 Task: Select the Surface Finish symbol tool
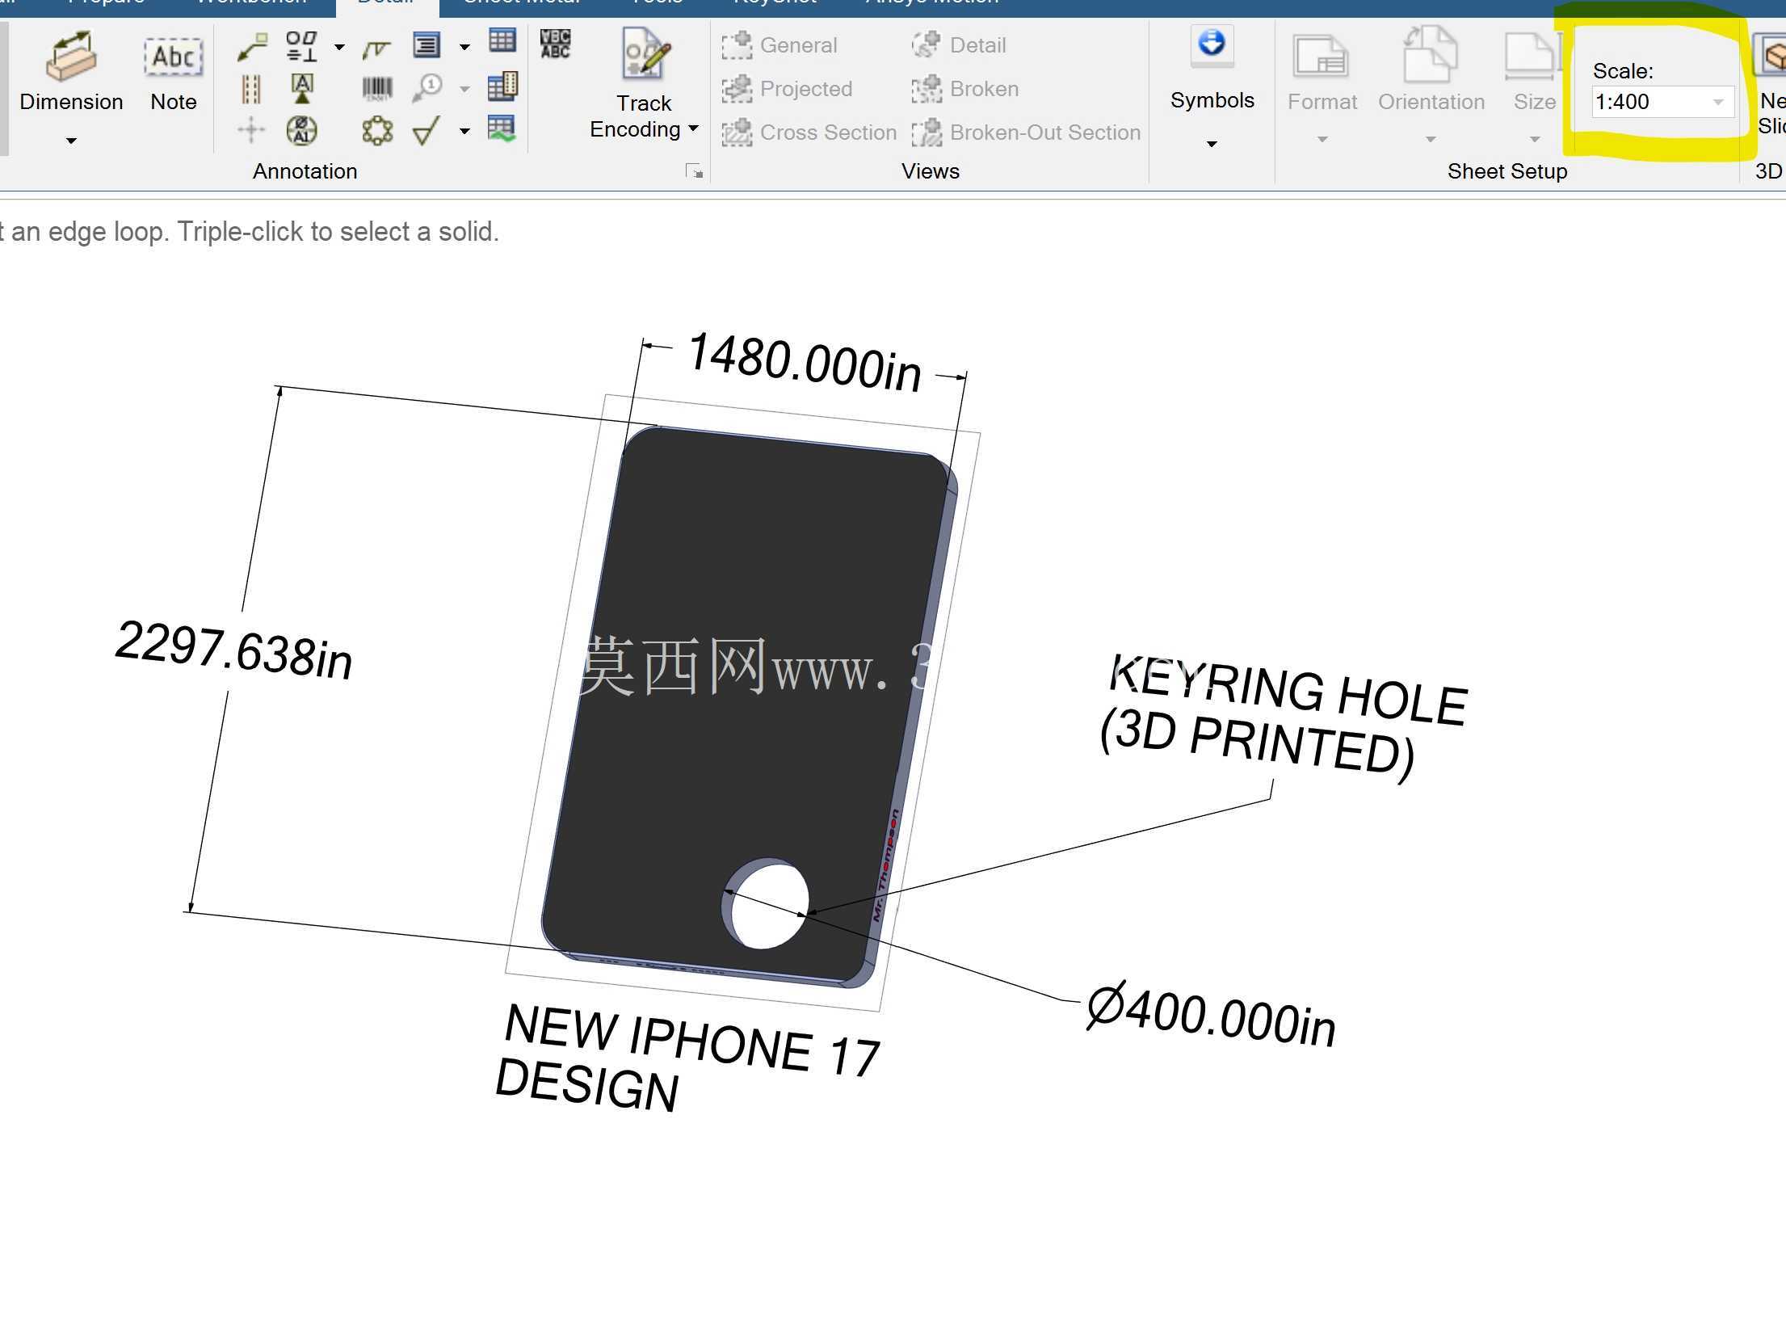376,50
